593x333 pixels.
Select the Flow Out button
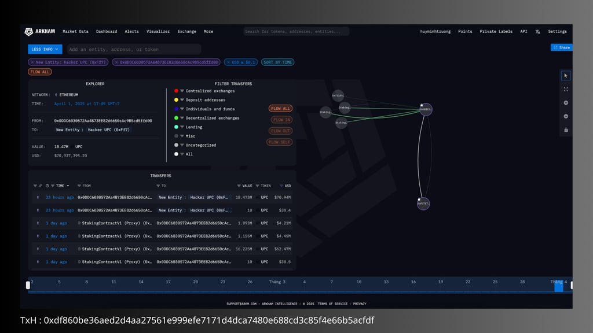click(x=280, y=131)
